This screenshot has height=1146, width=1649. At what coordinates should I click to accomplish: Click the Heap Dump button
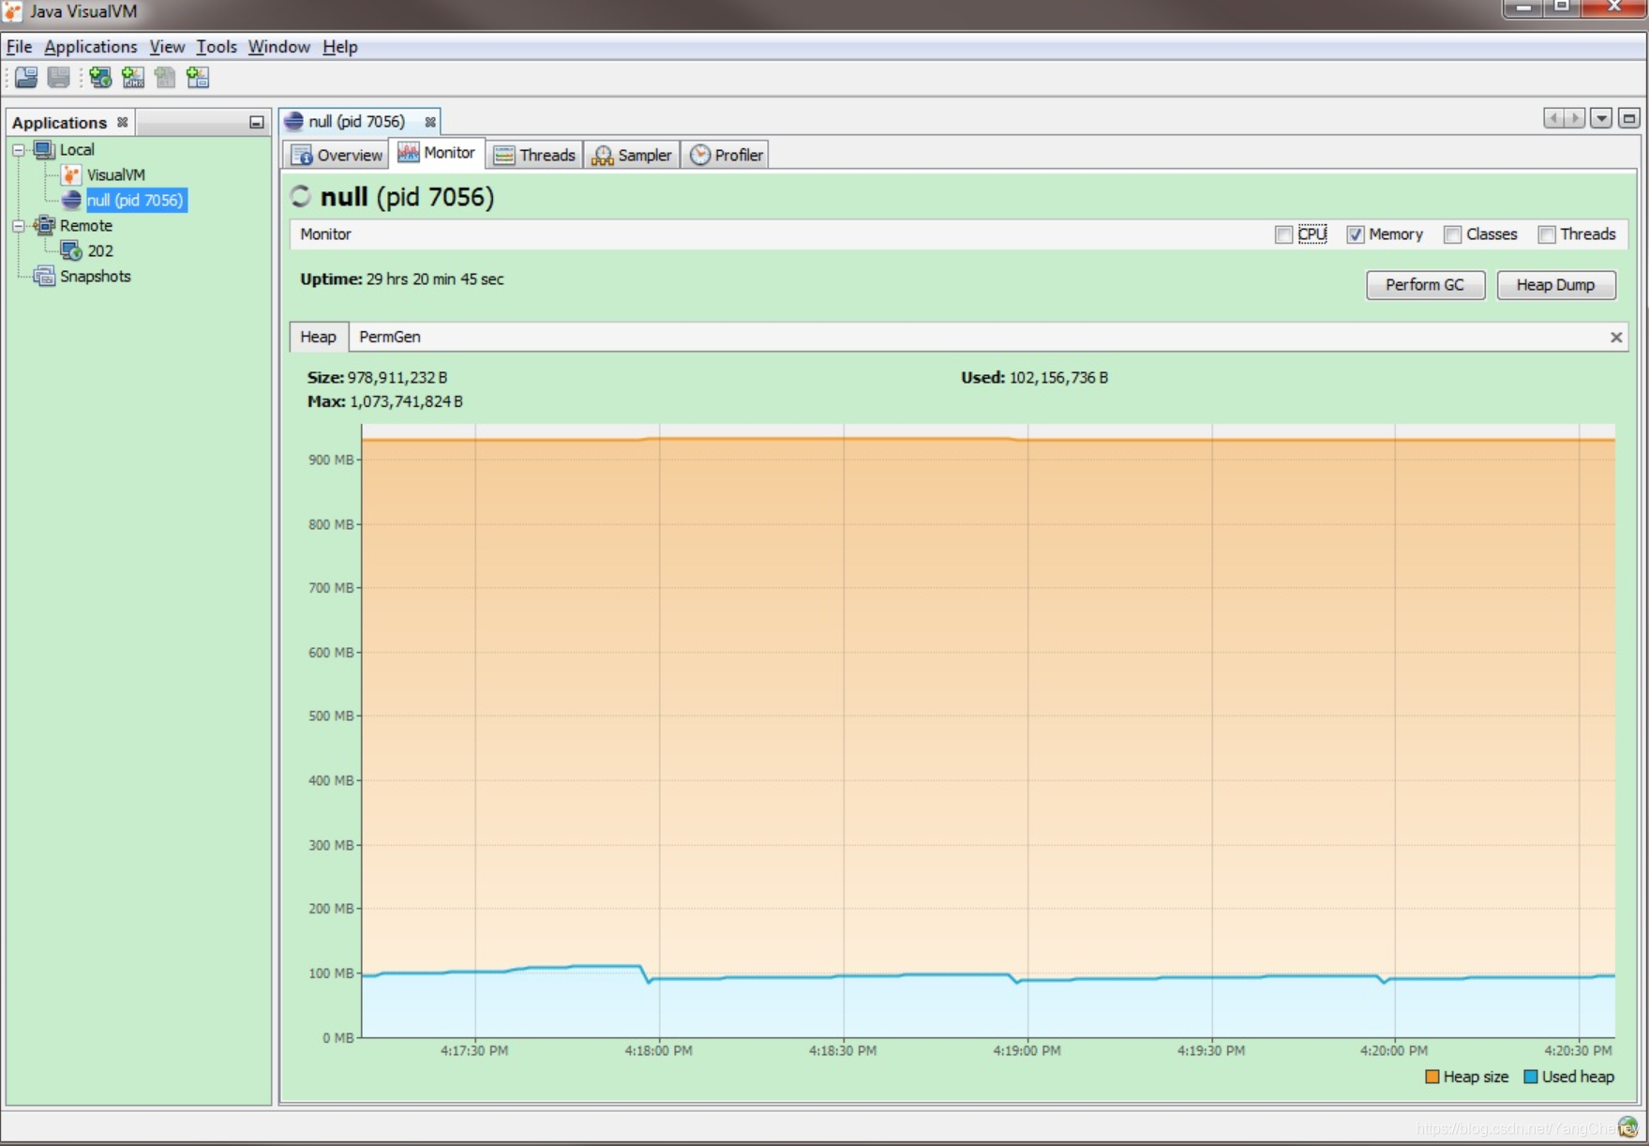[x=1556, y=285]
